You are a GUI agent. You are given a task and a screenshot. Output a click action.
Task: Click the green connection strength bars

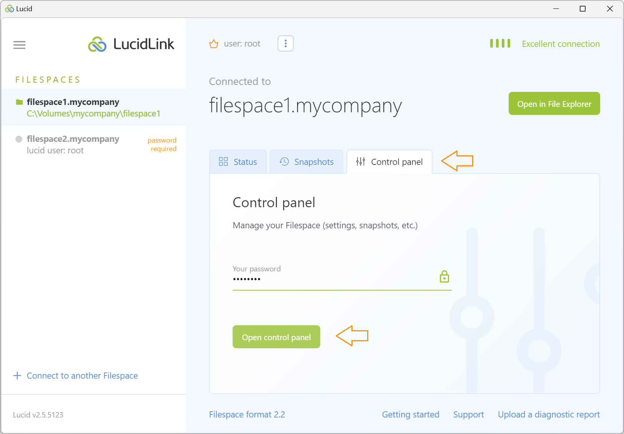(x=500, y=43)
